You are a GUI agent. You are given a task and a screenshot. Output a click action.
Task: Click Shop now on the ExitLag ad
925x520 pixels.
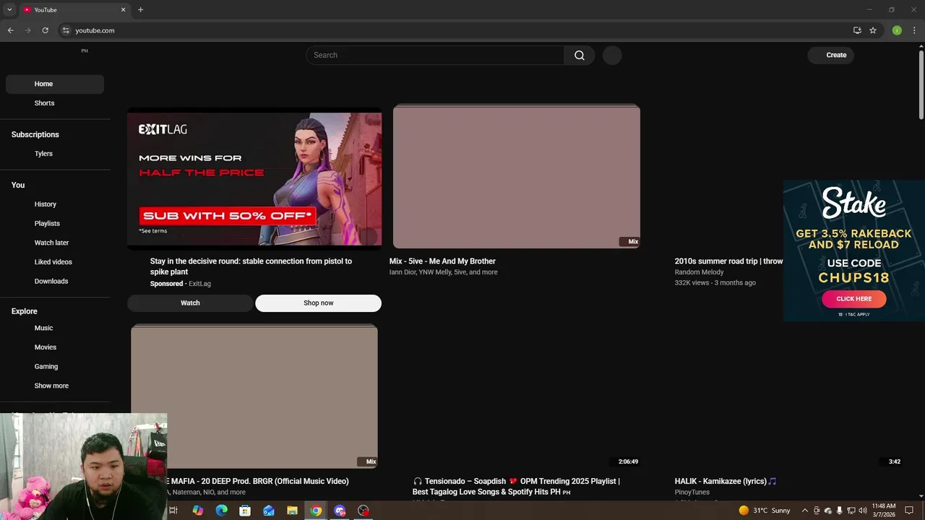pos(318,303)
